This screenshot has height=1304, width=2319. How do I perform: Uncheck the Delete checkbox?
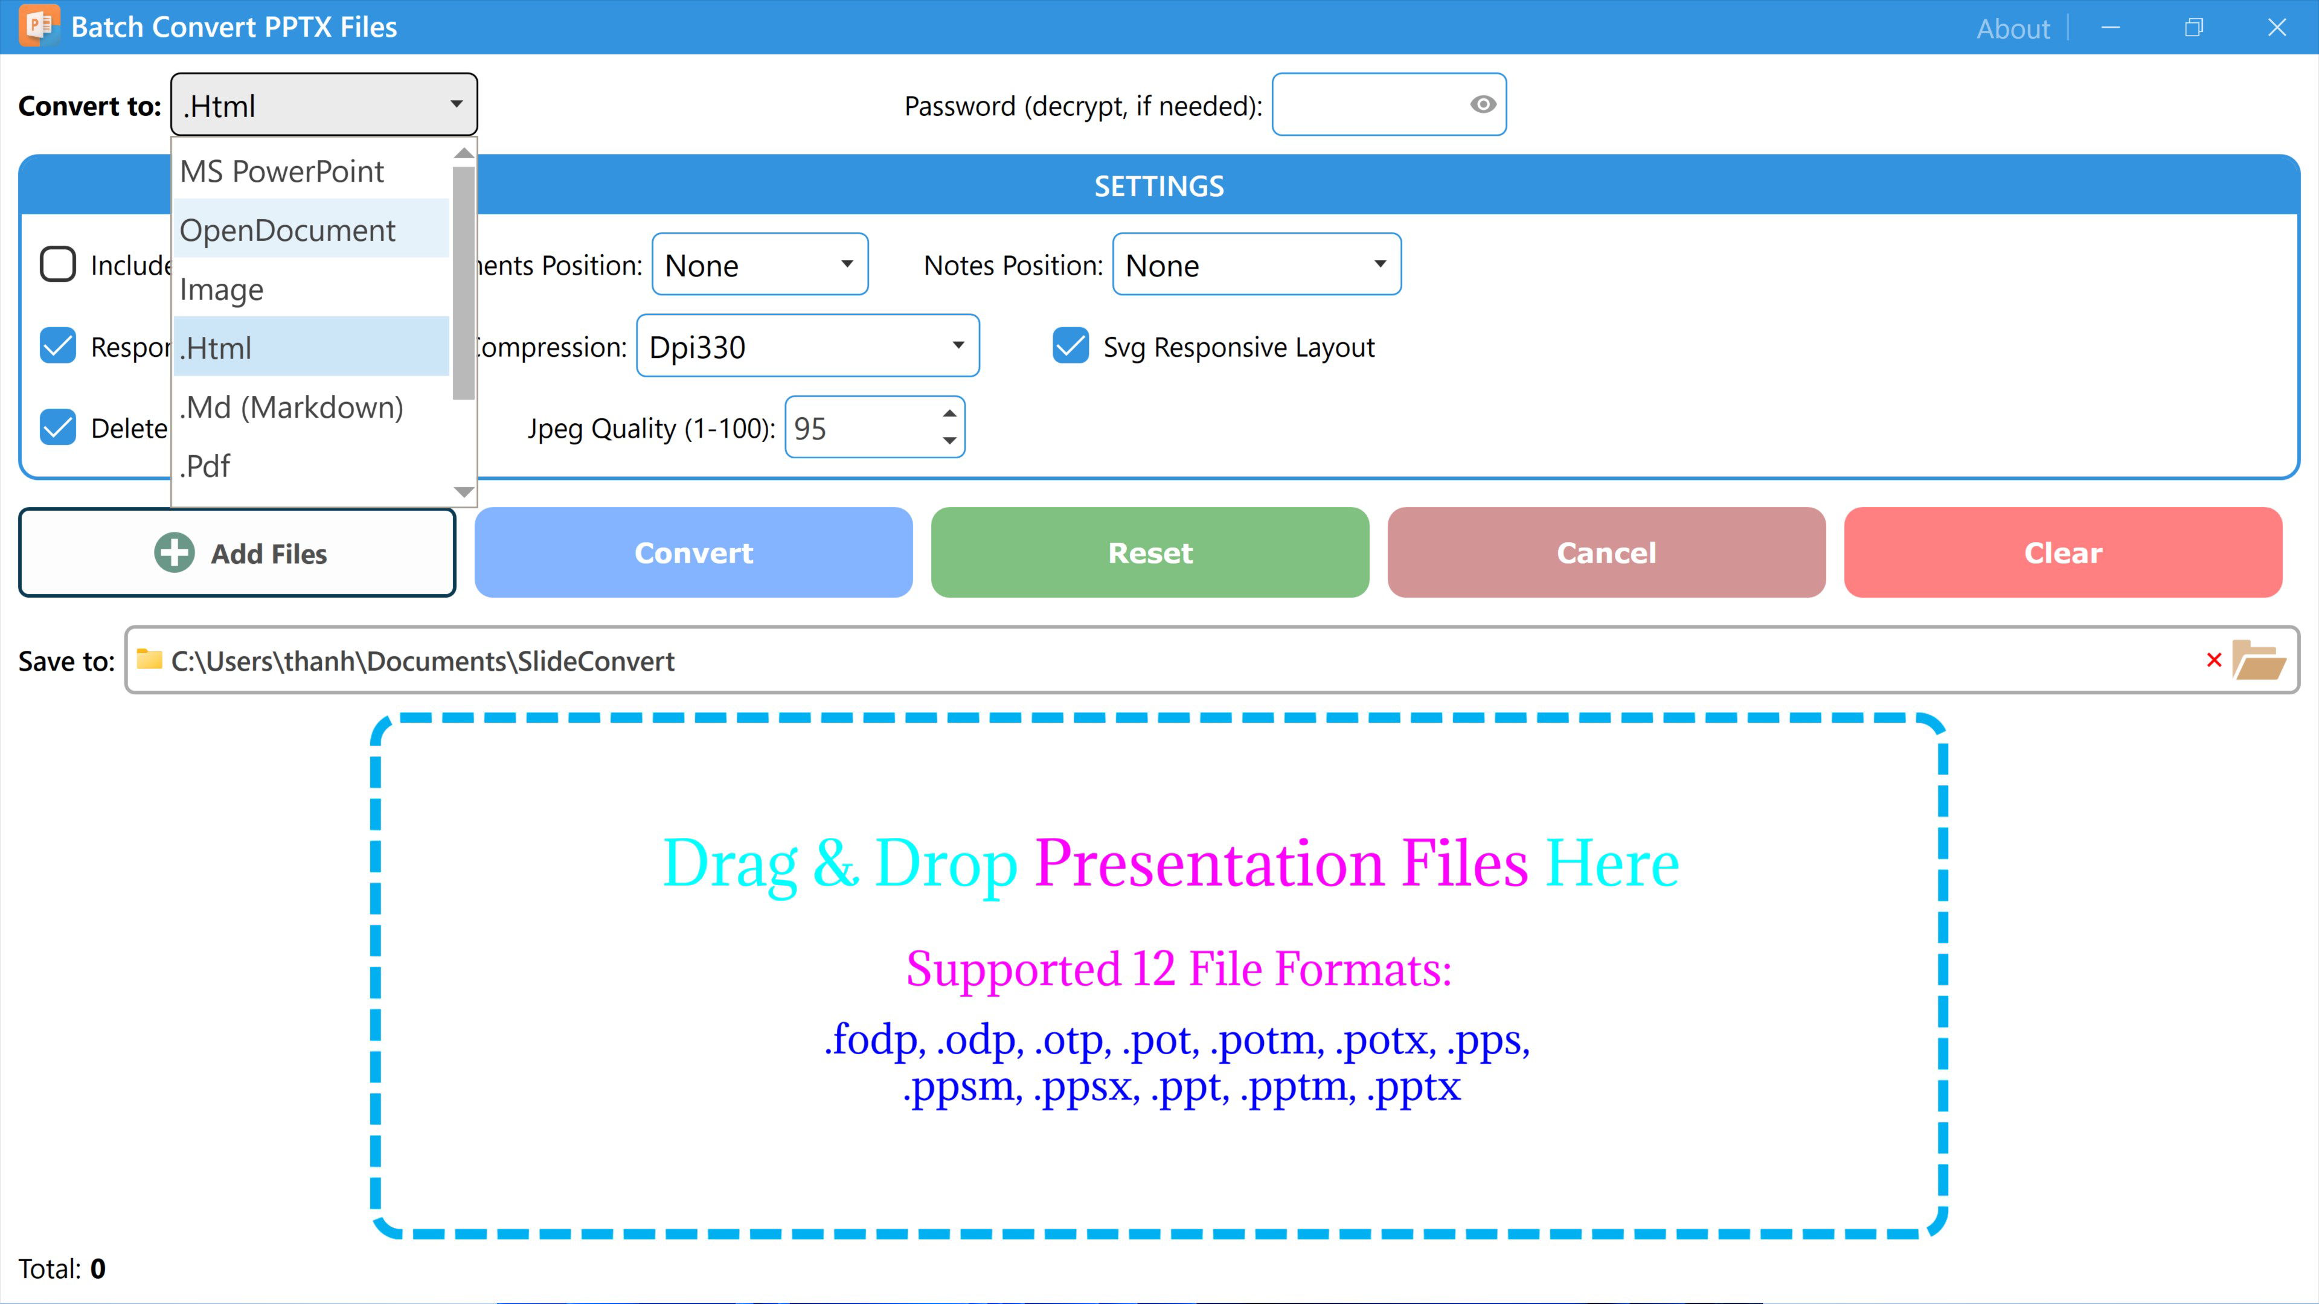(x=59, y=427)
